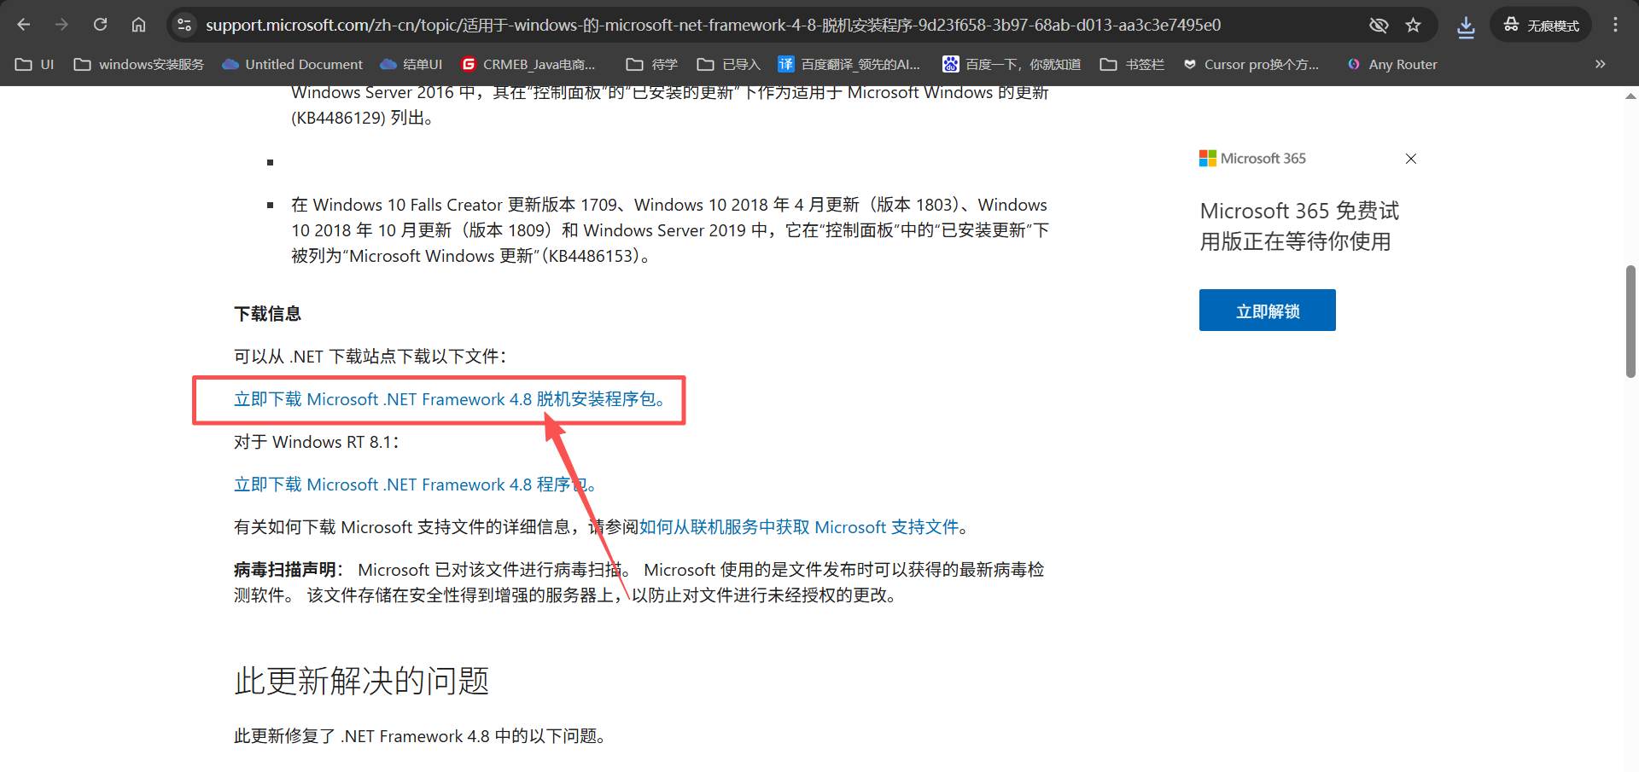Open the Any Router bookmark
Viewport: 1639px width, 772px height.
[x=1392, y=64]
